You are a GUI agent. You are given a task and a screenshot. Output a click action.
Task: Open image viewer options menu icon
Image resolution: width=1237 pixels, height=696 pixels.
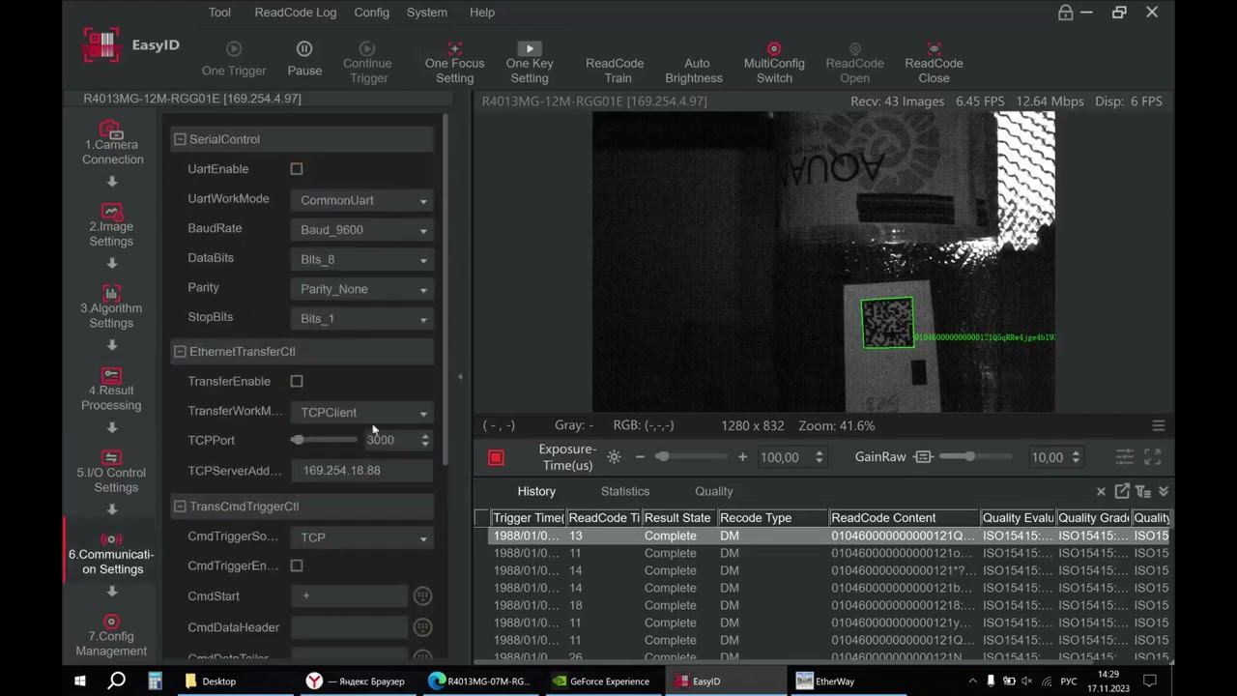(1158, 425)
